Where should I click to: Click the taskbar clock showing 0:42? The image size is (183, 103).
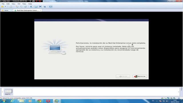click(175, 101)
